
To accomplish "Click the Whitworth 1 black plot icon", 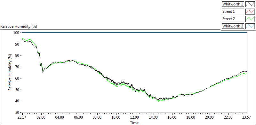I will (x=250, y=4).
